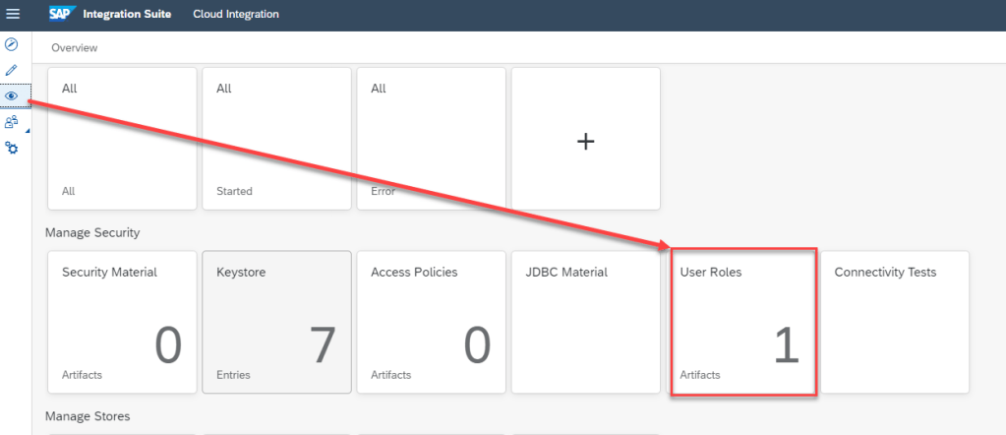This screenshot has width=1006, height=435.
Task: Open the hamburger navigation menu
Action: (x=13, y=14)
